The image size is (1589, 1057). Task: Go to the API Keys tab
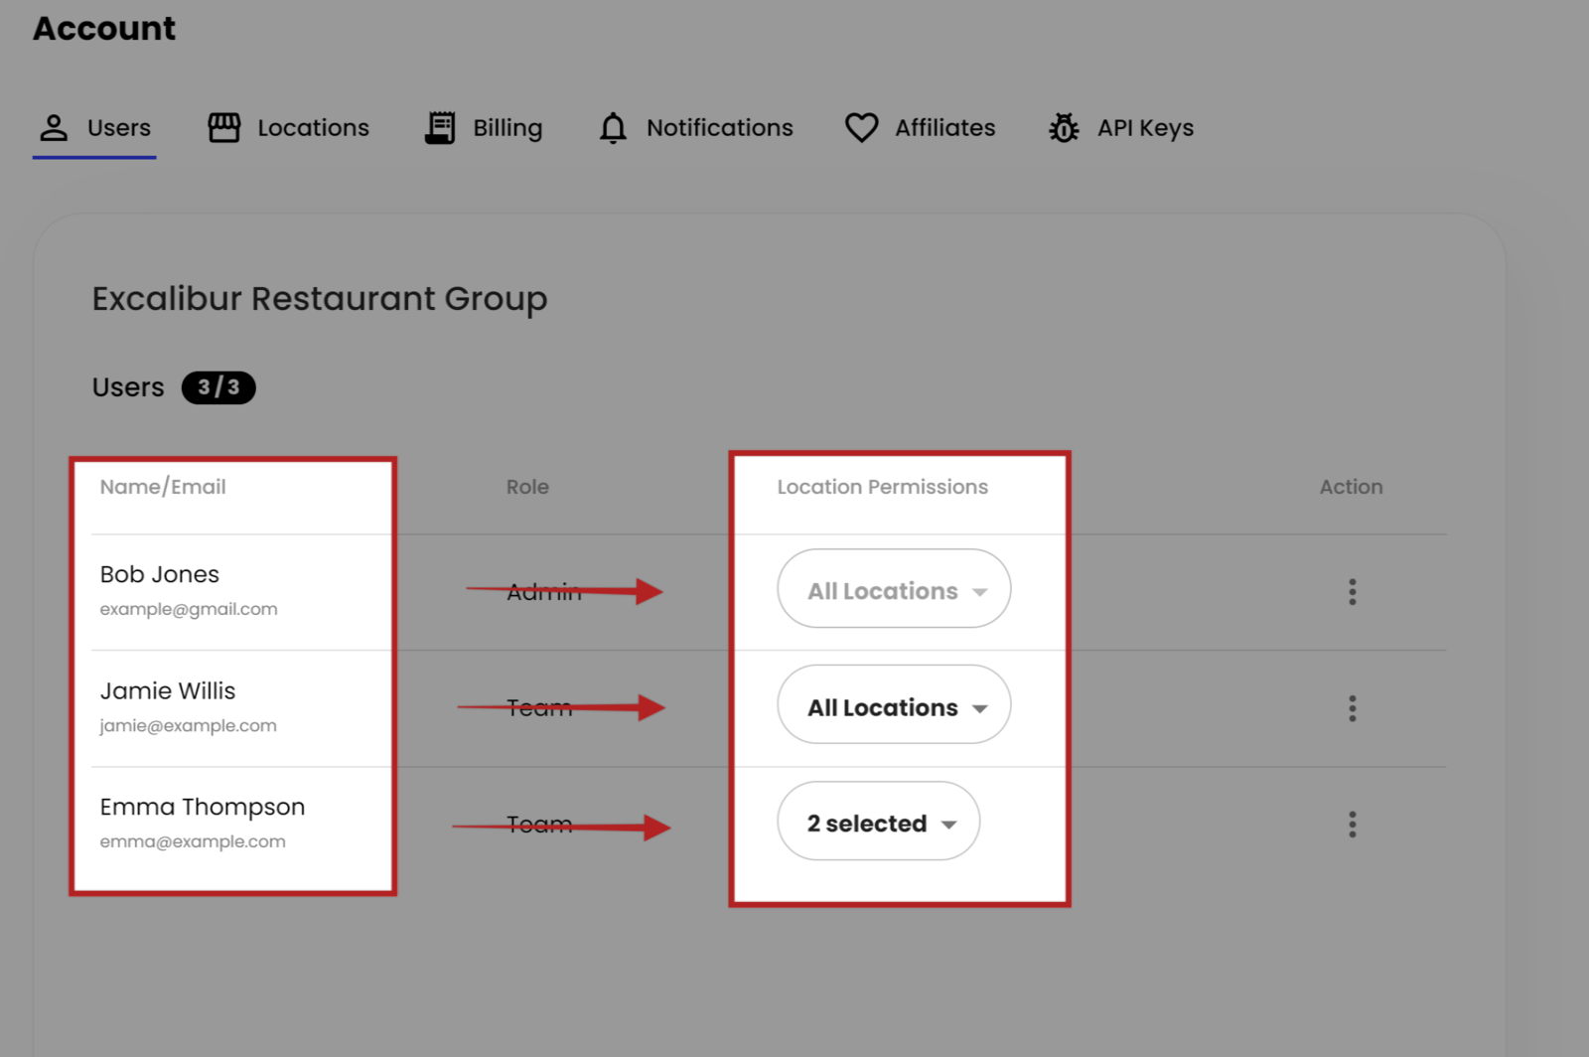(x=1145, y=128)
